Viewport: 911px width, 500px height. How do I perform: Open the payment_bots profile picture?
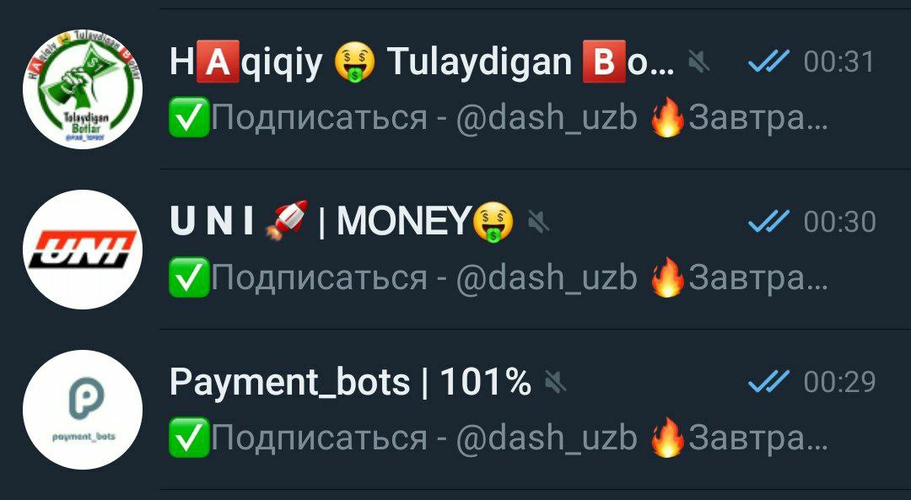pos(83,410)
